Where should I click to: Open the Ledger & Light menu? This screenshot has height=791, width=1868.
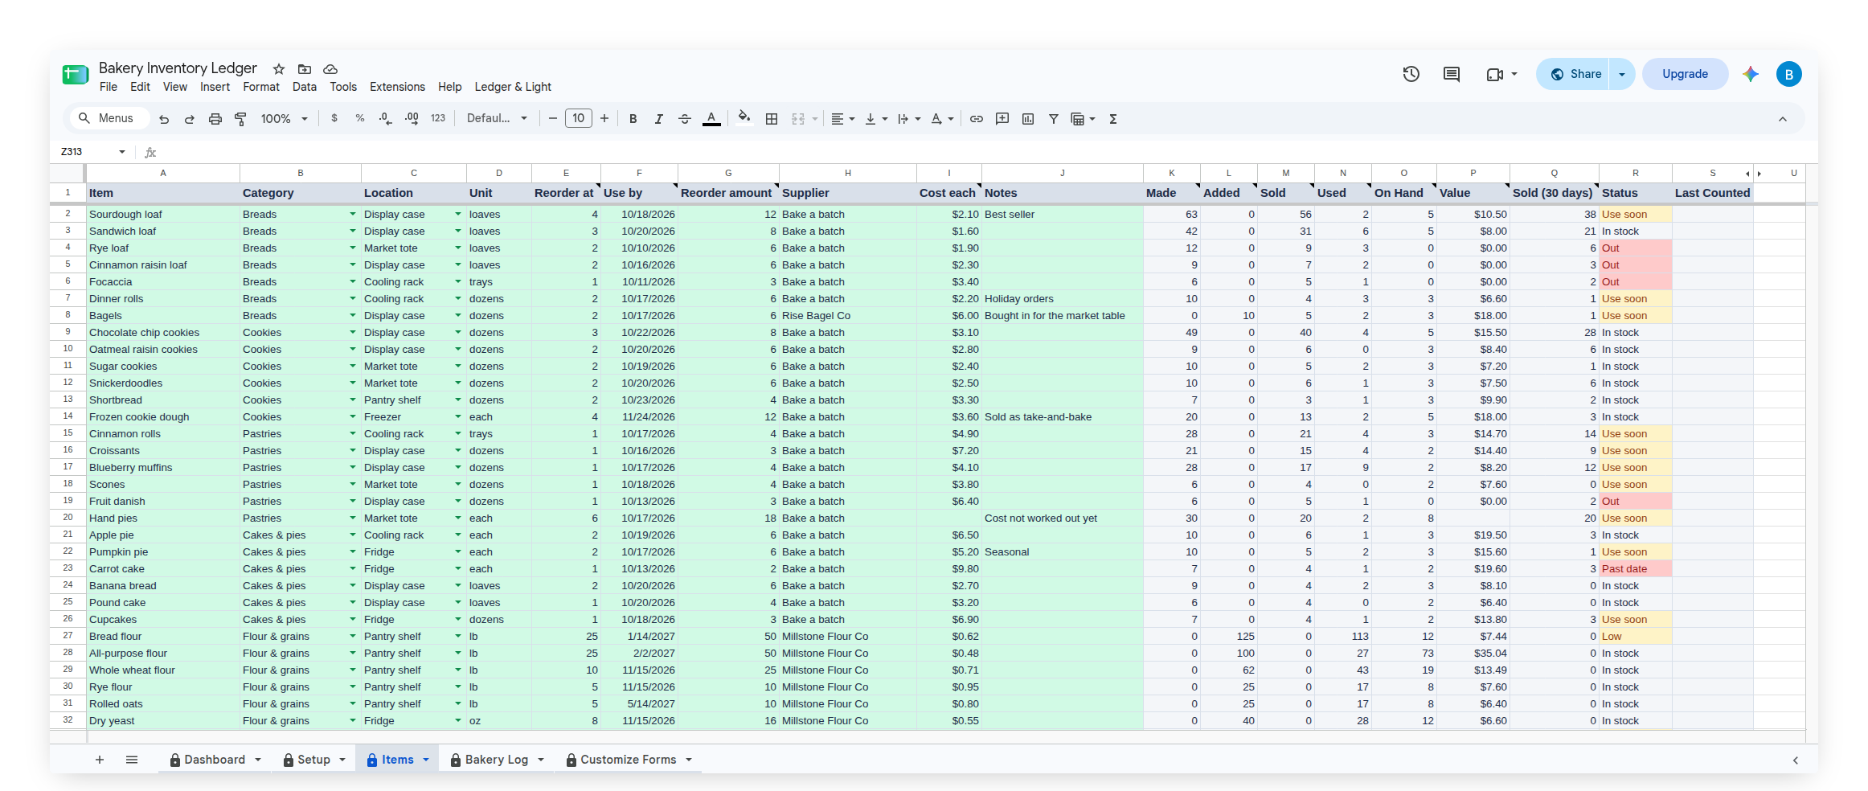click(x=513, y=87)
